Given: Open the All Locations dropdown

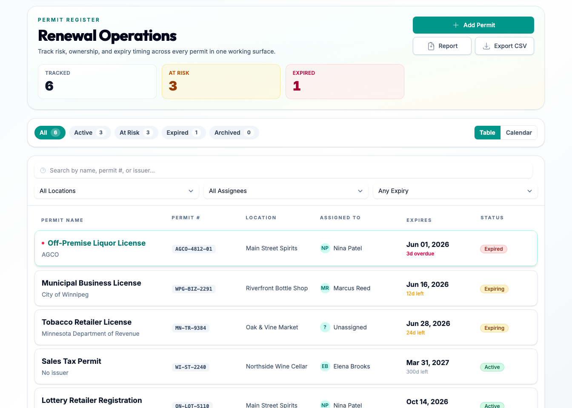Looking at the screenshot, I should coord(117,191).
